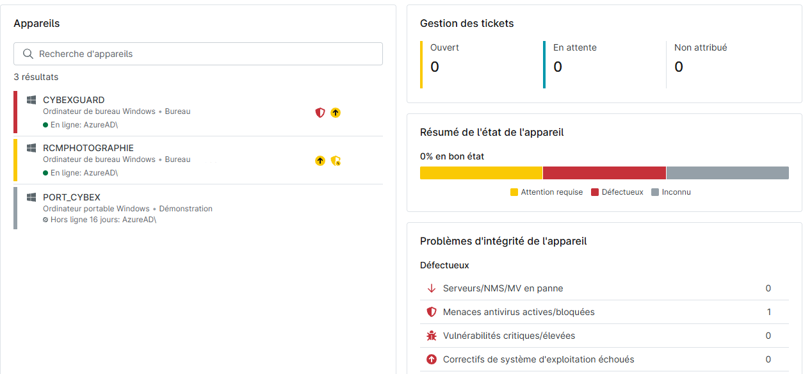Viewport: 803px width, 374px height.
Task: Click the gray Inconnu bar segment
Action: (727, 173)
